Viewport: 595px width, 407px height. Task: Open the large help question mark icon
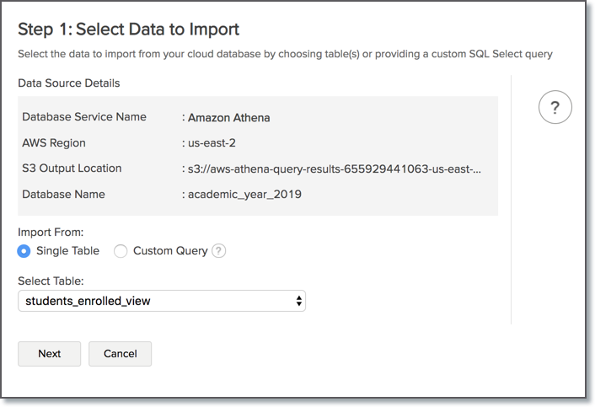(555, 108)
